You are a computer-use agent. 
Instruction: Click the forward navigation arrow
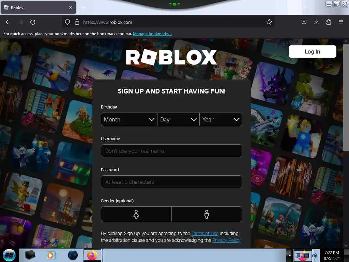point(20,22)
